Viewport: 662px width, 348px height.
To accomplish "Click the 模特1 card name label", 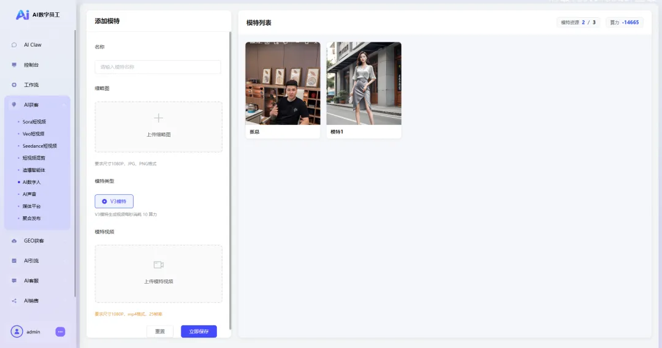I will pyautogui.click(x=337, y=132).
